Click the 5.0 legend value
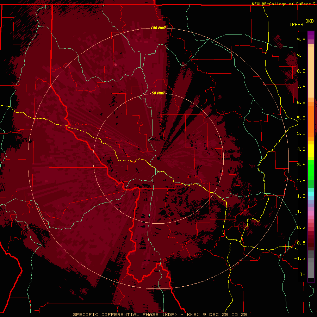317x317 pixels. pyautogui.click(x=301, y=133)
